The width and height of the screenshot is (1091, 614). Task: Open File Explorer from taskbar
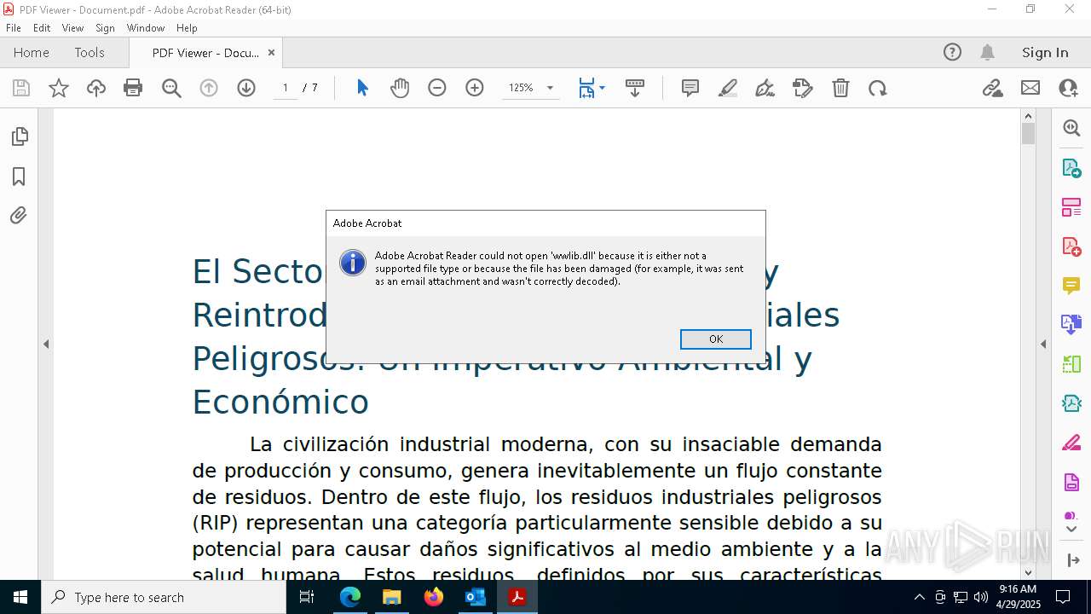(391, 597)
